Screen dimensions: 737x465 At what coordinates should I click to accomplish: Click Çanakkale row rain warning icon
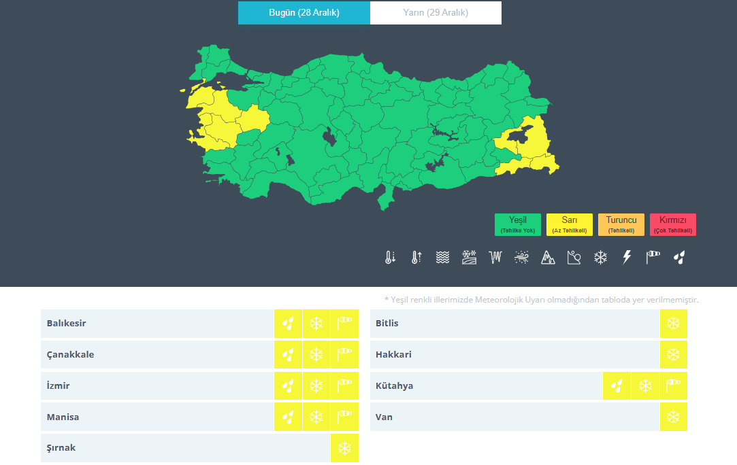[288, 355]
